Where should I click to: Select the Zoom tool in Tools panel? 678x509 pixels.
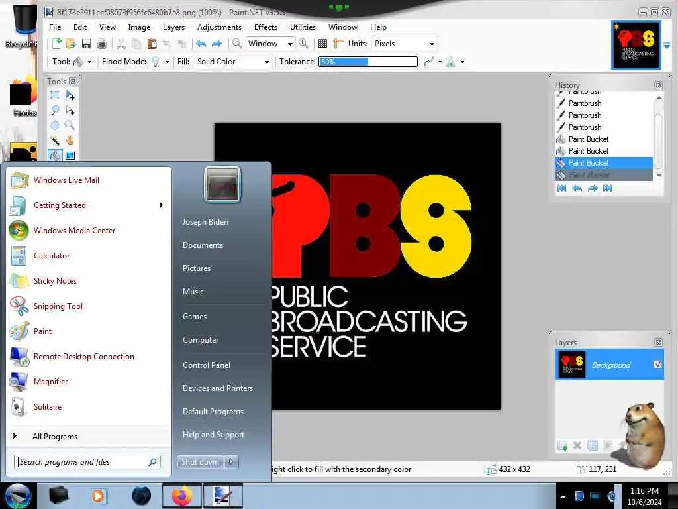coord(70,125)
